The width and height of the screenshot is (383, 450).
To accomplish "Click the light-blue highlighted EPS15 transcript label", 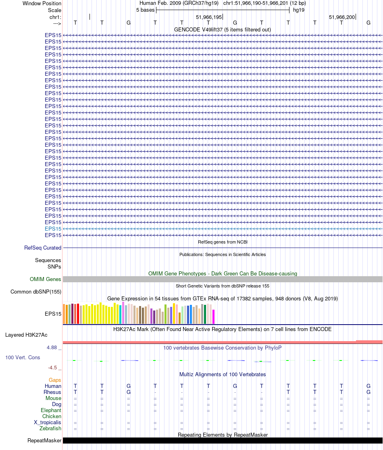I will [53, 229].
